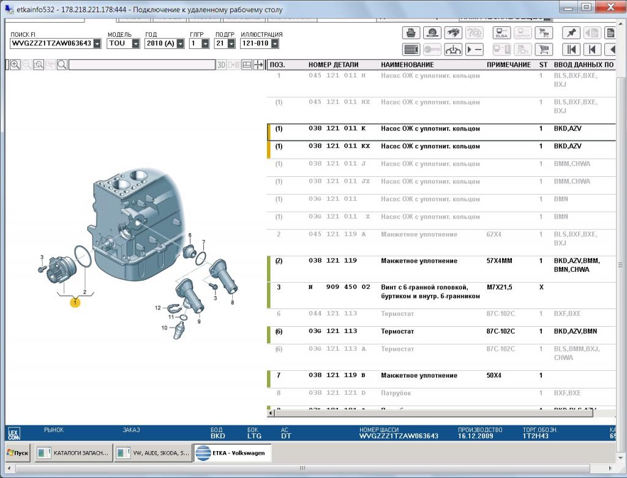Click position 9 label on the illustration

click(x=199, y=321)
